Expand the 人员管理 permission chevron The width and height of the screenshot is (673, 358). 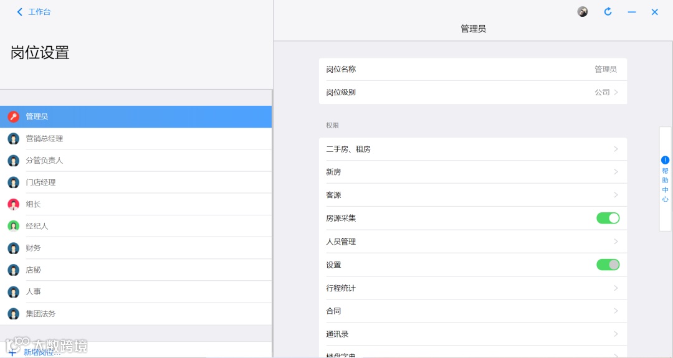pyautogui.click(x=616, y=242)
